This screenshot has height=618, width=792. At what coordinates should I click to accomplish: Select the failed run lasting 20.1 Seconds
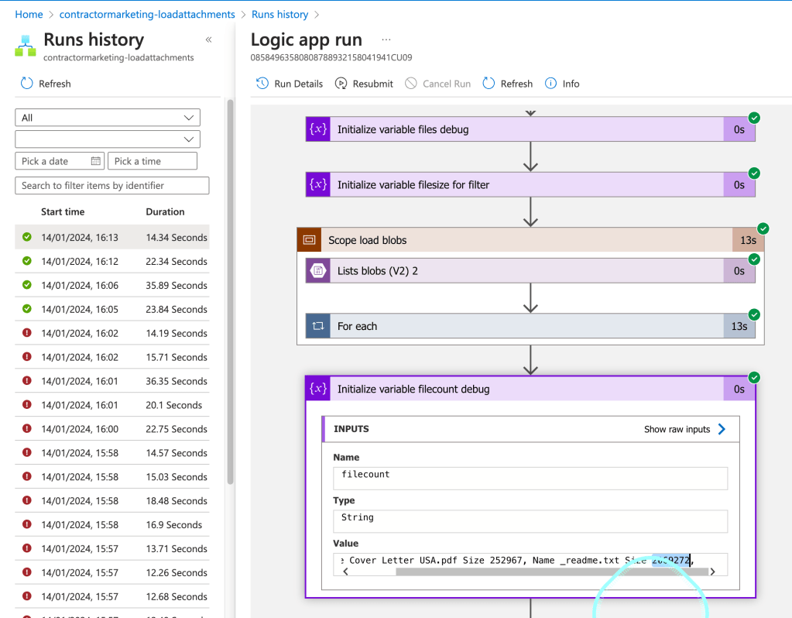pyautogui.click(x=112, y=405)
